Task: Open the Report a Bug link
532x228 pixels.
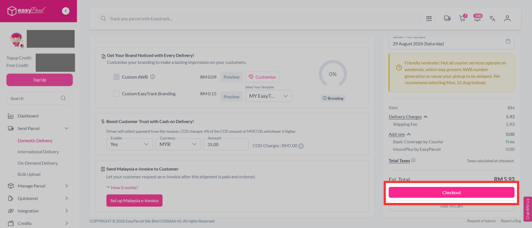Action: [511, 221]
